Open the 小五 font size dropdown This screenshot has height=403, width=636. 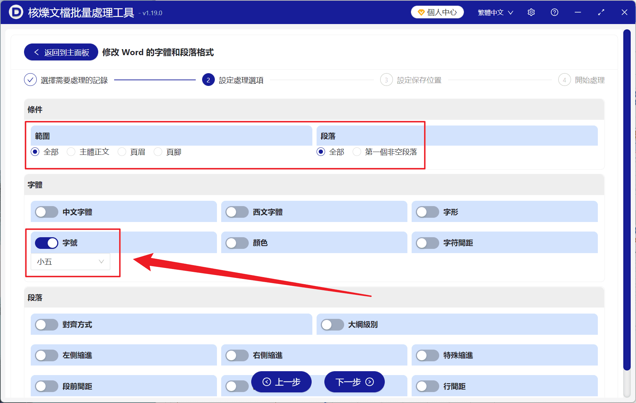70,262
